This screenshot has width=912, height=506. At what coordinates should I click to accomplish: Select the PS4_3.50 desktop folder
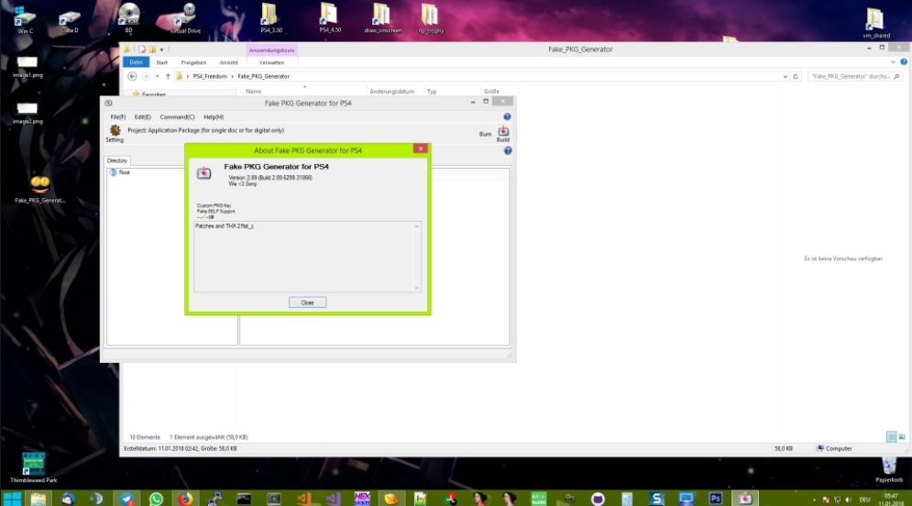coord(271,18)
